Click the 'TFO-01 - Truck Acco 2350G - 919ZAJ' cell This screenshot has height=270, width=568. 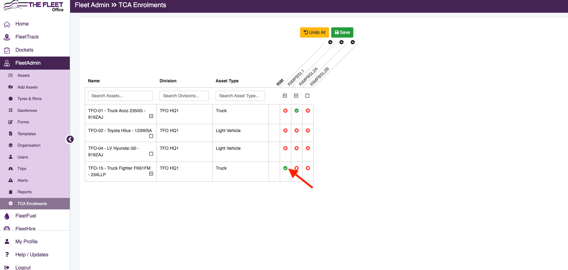[121, 114]
